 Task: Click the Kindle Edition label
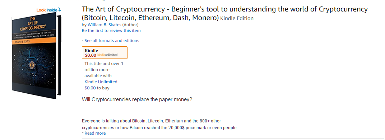point(237,18)
